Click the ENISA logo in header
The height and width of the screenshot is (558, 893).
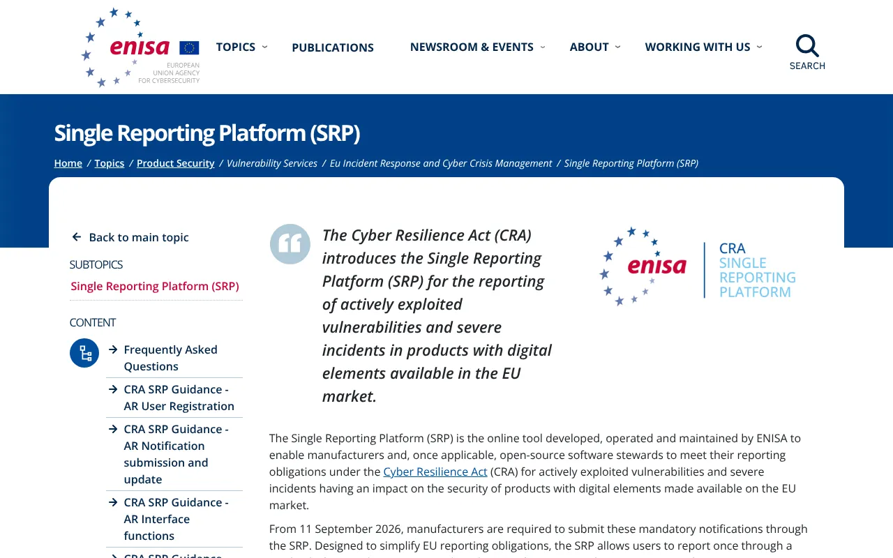(140, 47)
